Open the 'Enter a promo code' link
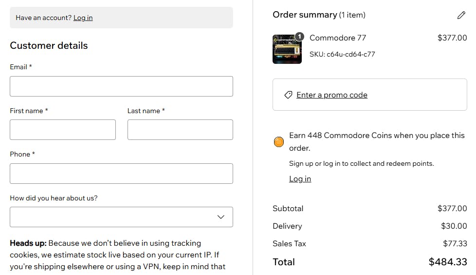 332,95
